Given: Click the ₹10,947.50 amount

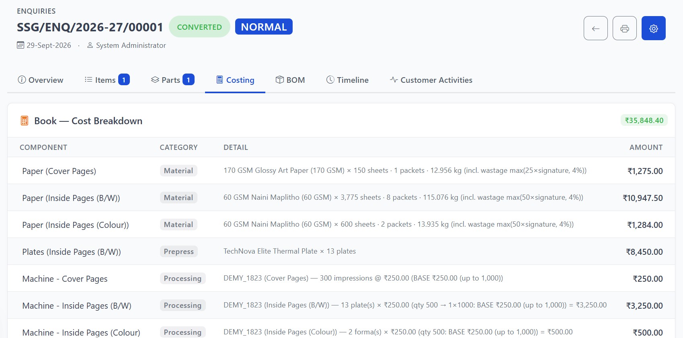Looking at the screenshot, I should point(643,198).
